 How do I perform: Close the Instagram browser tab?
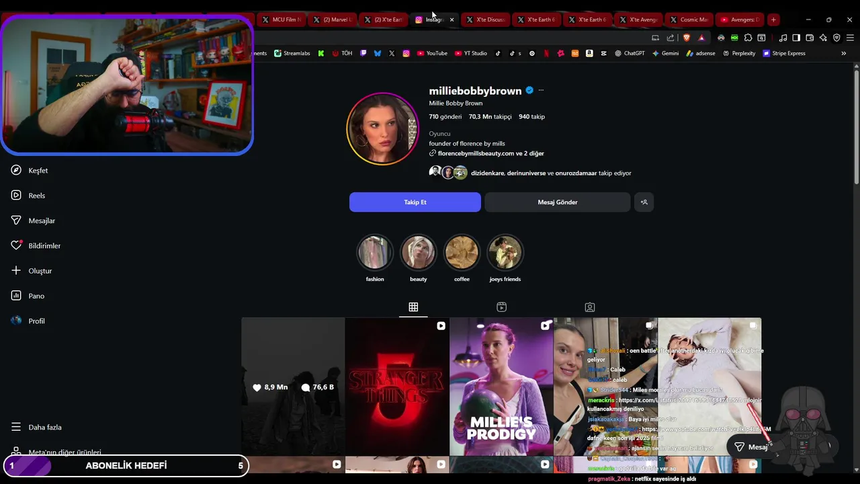coord(451,19)
